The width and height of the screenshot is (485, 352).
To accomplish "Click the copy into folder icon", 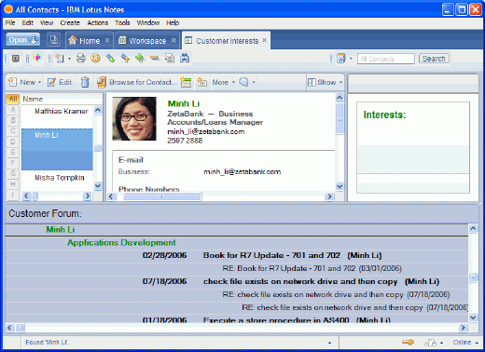I will 202,82.
